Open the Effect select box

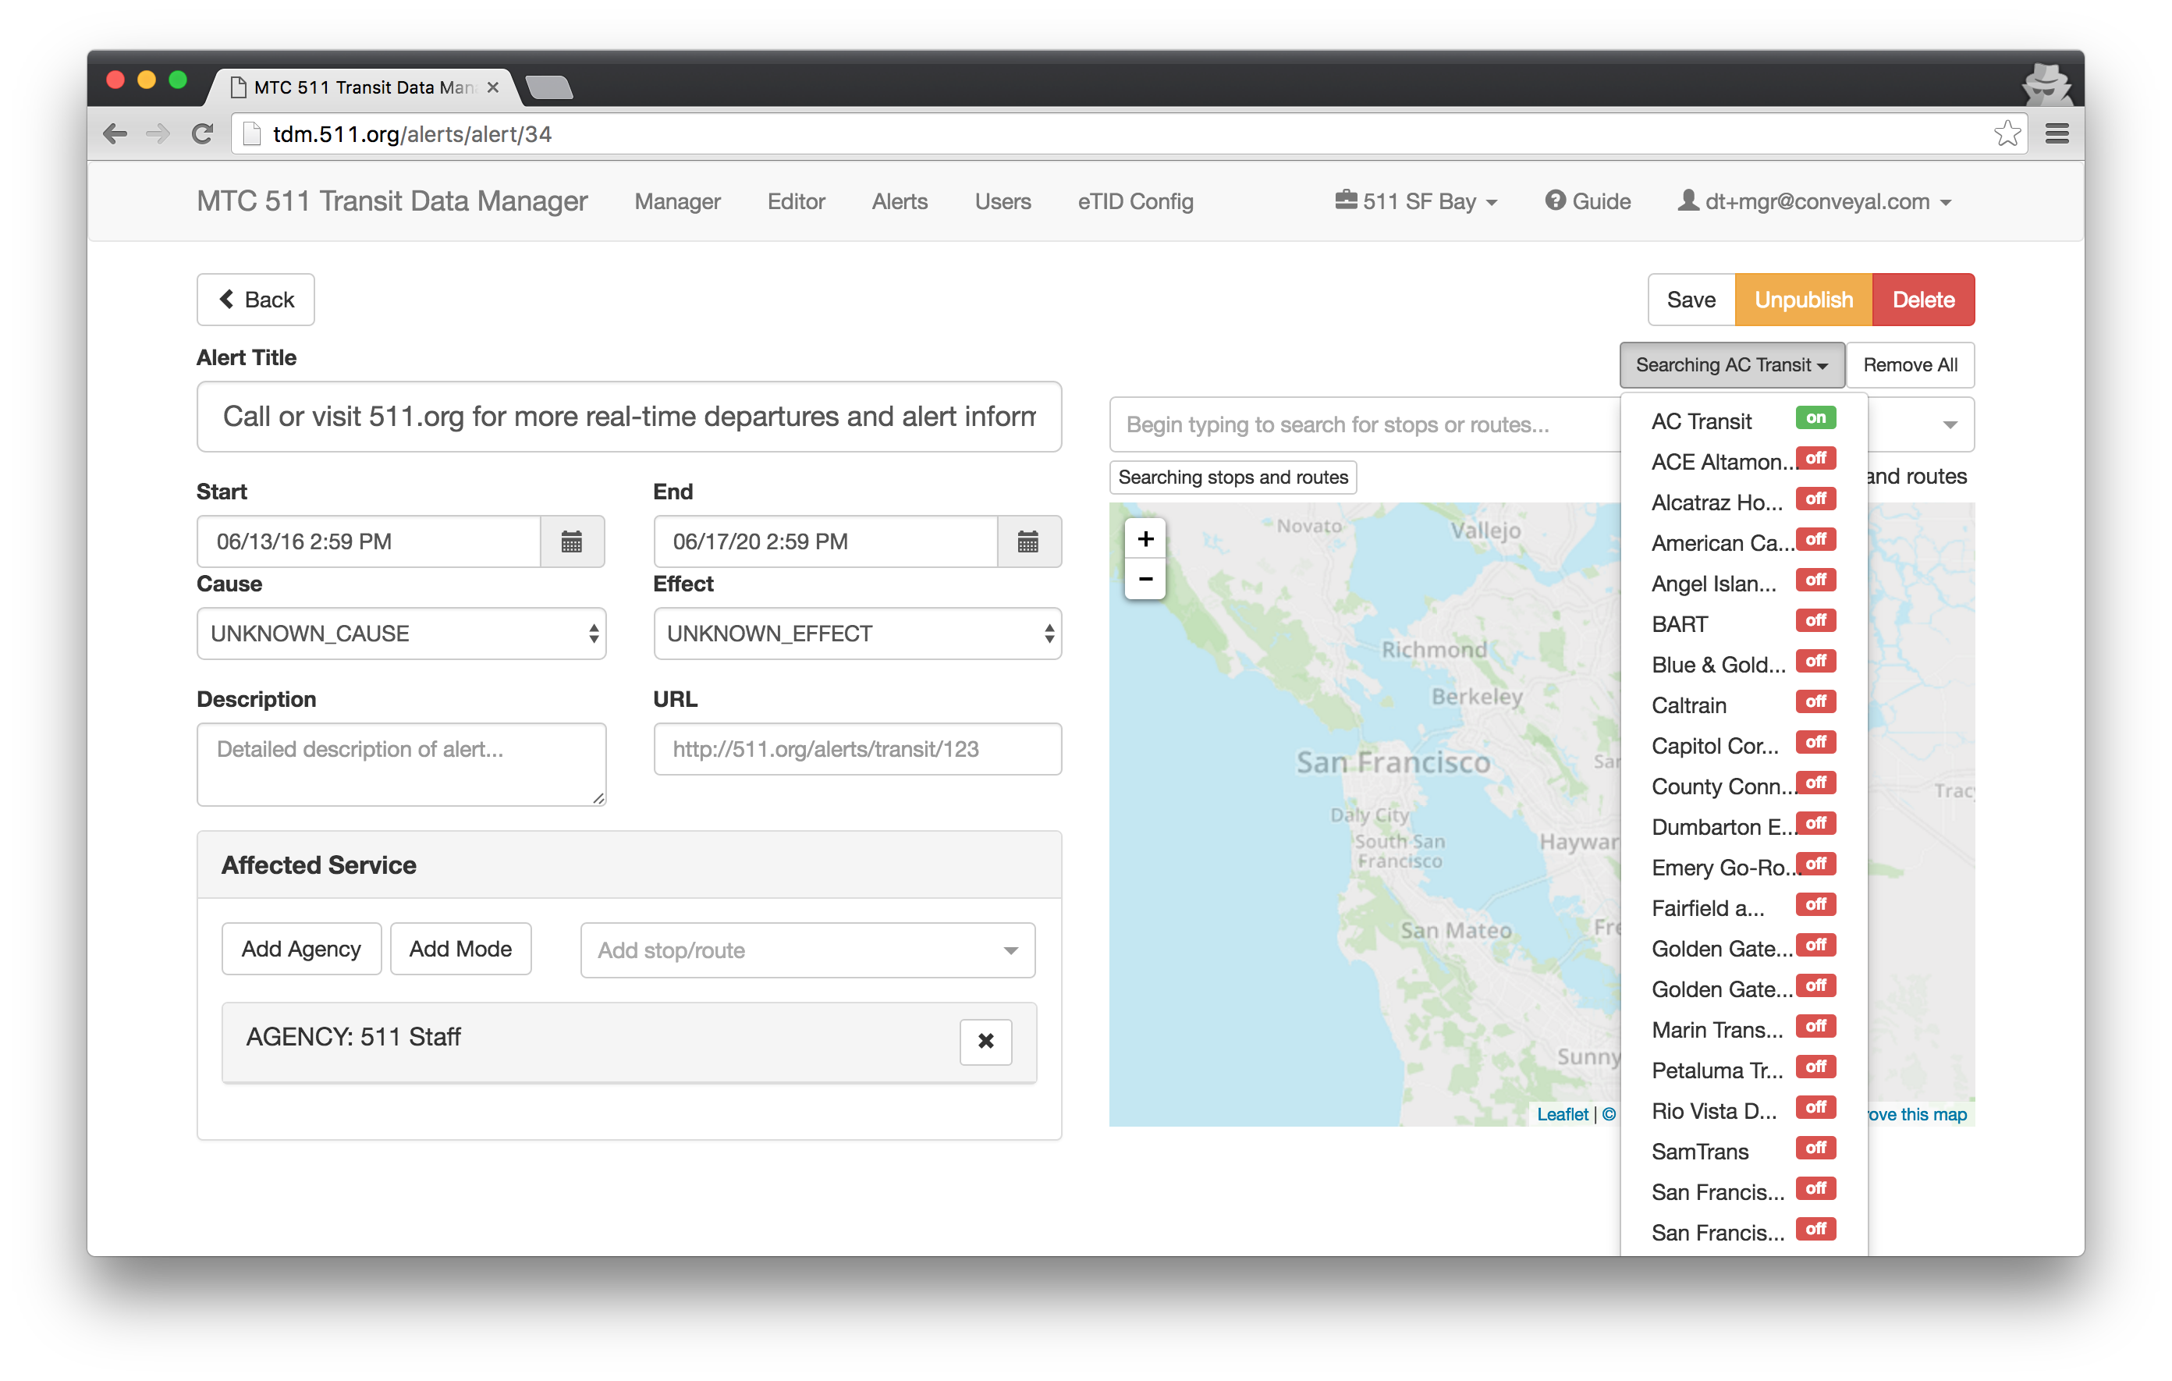tap(857, 634)
